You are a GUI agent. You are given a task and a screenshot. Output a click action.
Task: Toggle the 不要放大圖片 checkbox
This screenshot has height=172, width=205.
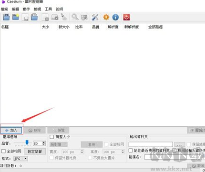tap(90, 158)
